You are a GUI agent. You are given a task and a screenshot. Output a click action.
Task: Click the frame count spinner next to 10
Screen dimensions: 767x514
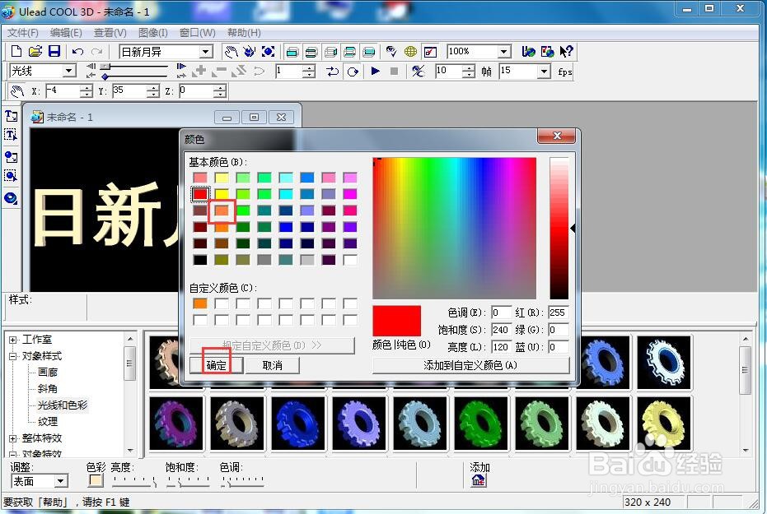pyautogui.click(x=469, y=72)
